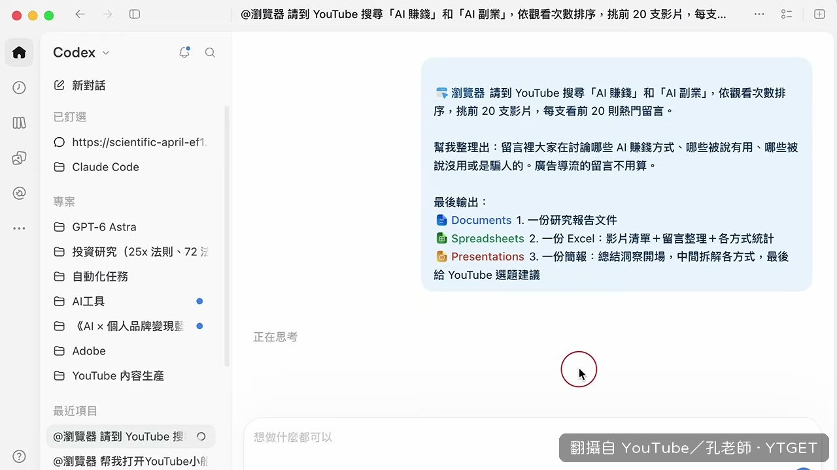Open the Codex dropdown menu
Viewport: 837px width, 470px height.
[x=81, y=53]
